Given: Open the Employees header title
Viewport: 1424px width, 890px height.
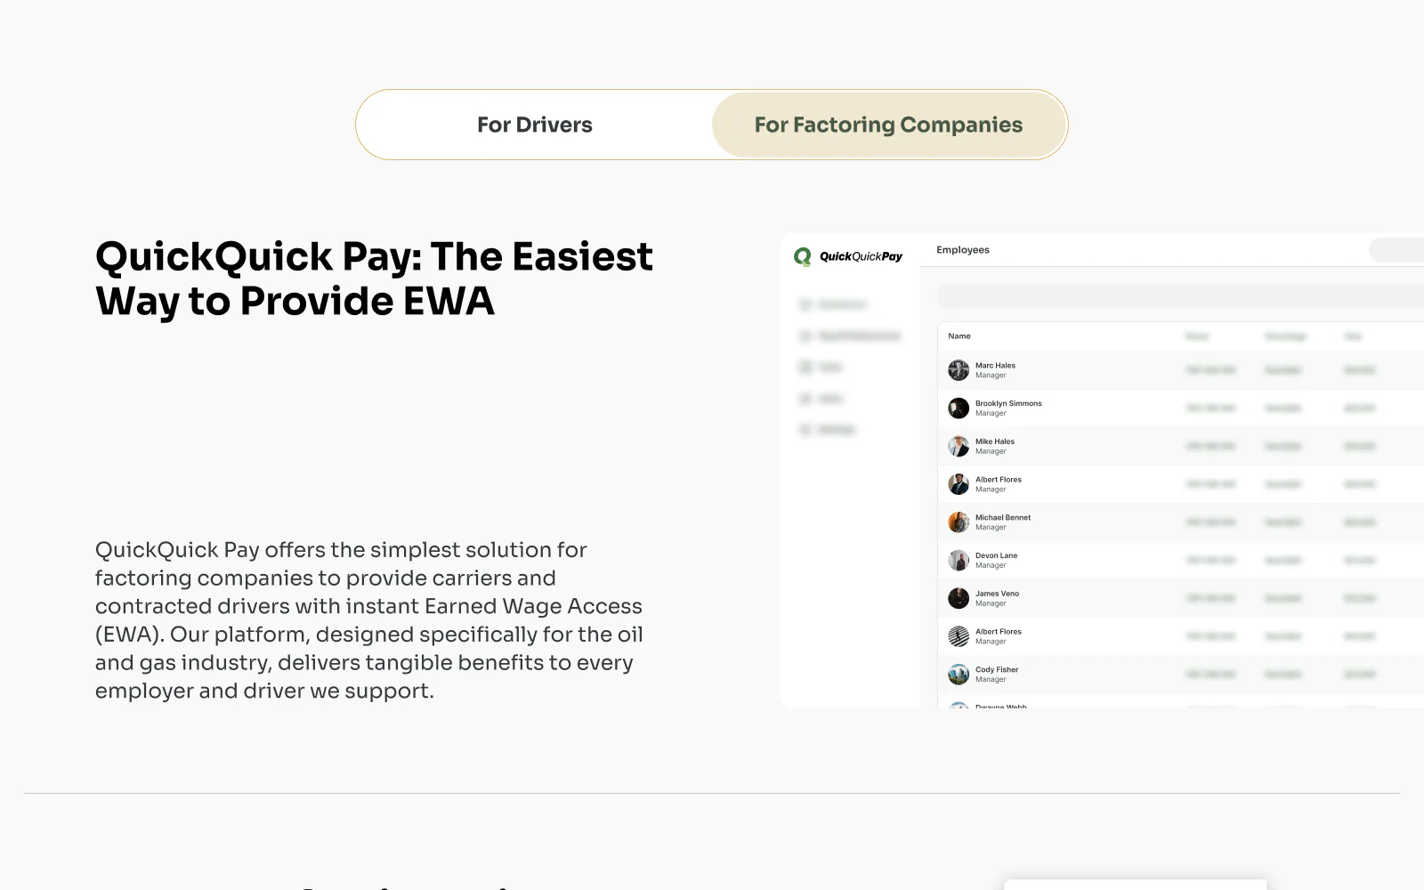Looking at the screenshot, I should (x=963, y=250).
